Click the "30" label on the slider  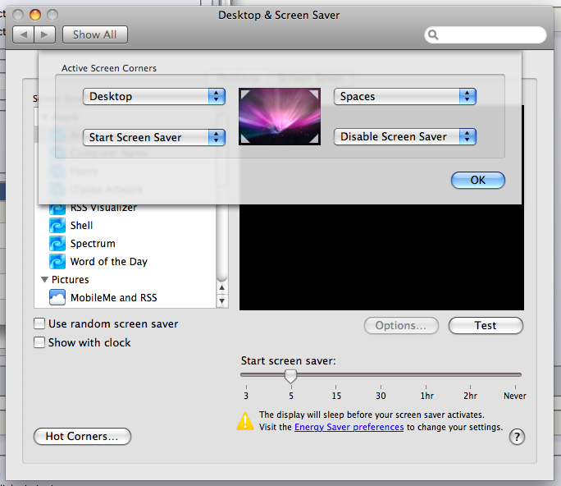click(381, 396)
